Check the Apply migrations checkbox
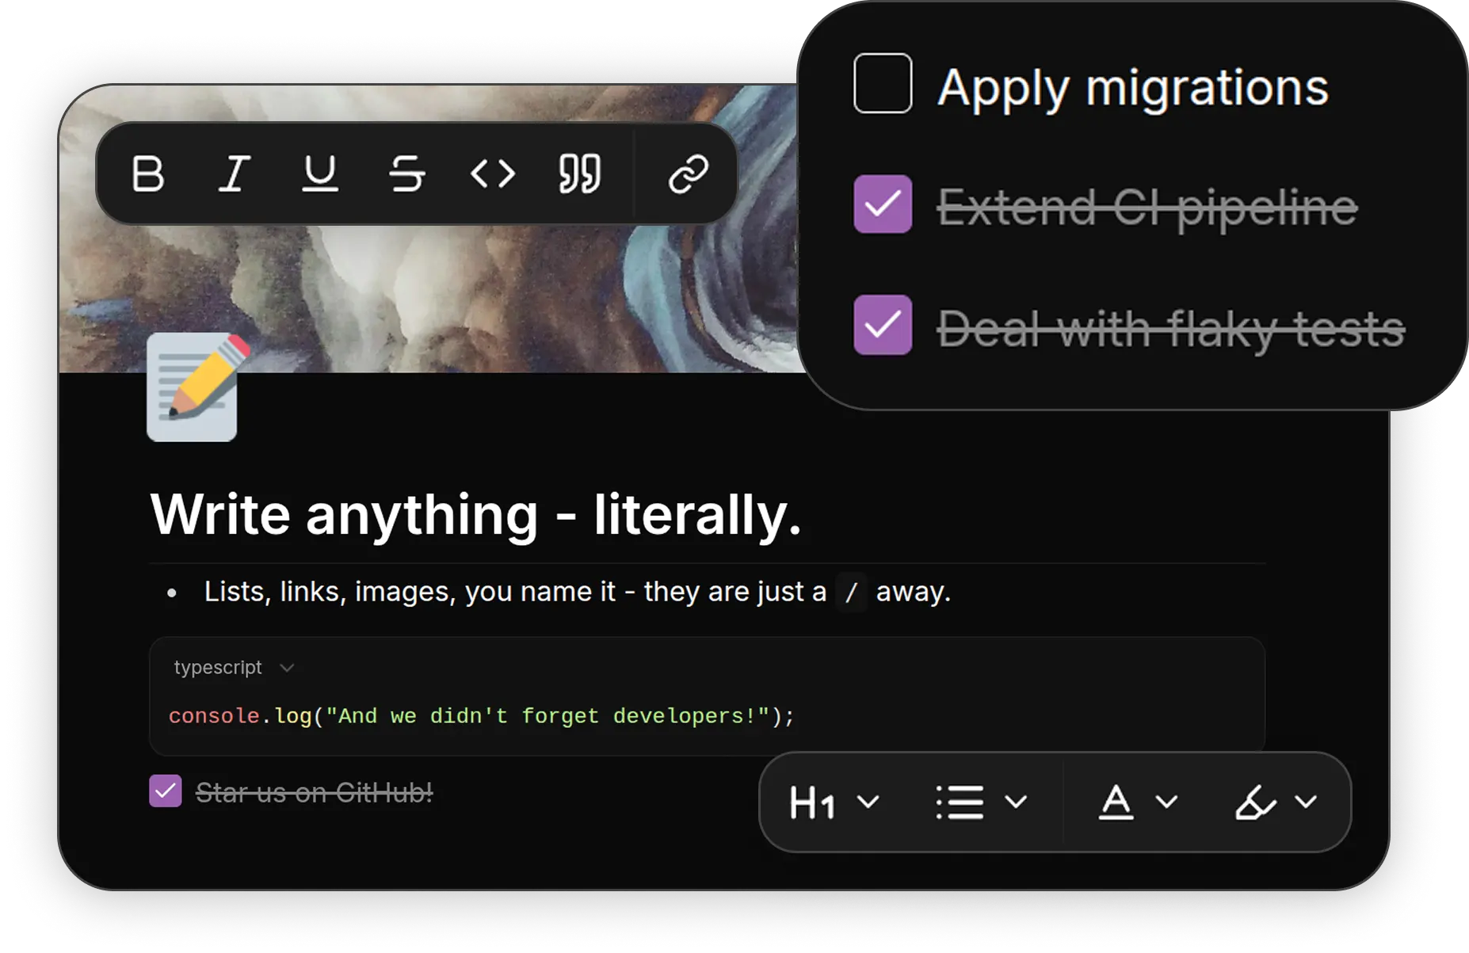The width and height of the screenshot is (1469, 953). click(x=883, y=84)
